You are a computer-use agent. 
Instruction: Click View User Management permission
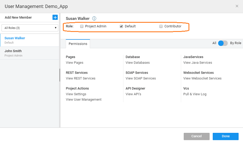[x=84, y=100]
